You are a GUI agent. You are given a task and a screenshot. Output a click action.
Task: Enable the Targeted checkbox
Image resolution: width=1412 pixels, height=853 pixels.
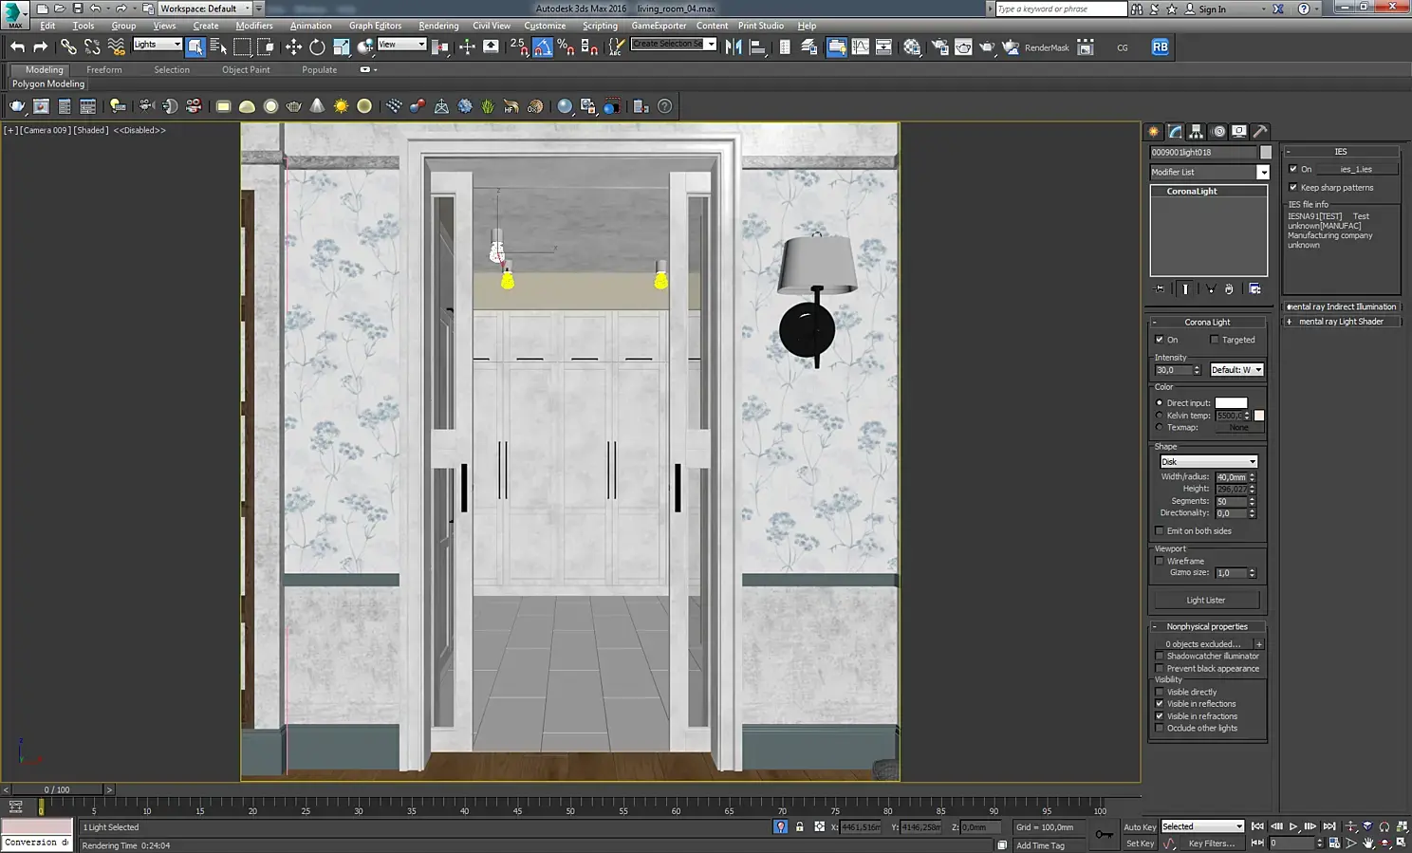[1215, 340]
